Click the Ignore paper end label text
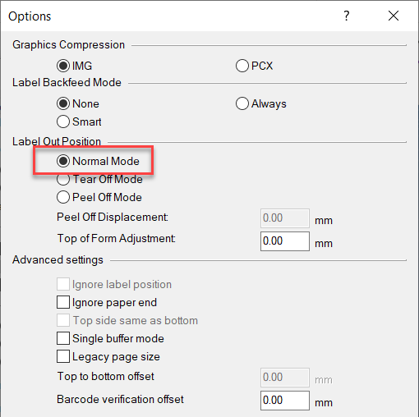Screen dimensions: 419x417 click(114, 303)
